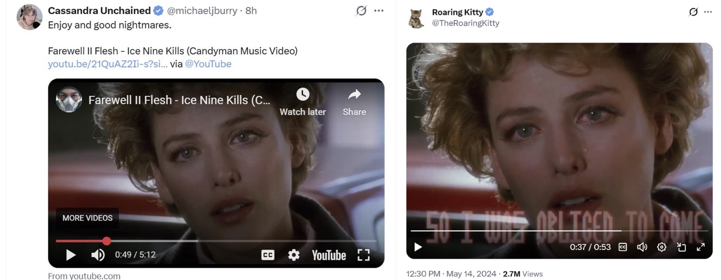The width and height of the screenshot is (721, 280).
Task: Open video on YouTube via logo
Action: click(329, 255)
